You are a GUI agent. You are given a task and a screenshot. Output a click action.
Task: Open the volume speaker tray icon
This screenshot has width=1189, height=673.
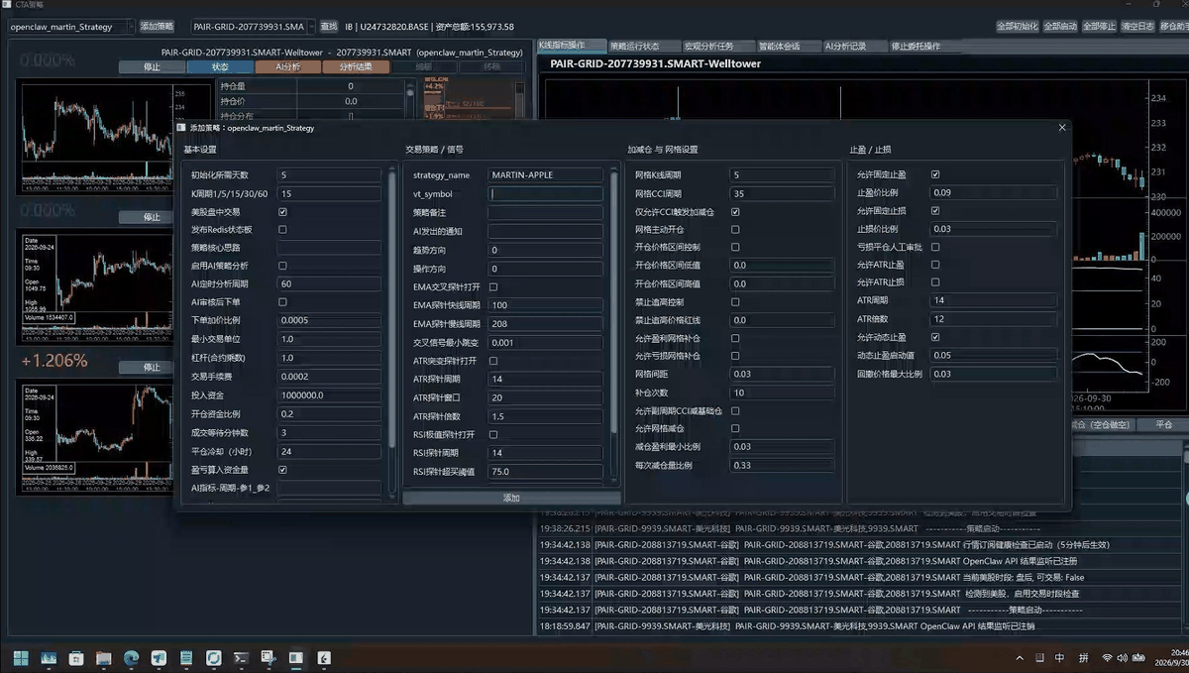coord(1123,658)
